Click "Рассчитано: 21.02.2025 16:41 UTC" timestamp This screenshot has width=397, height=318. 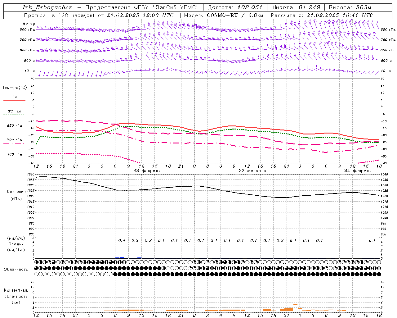322,15
